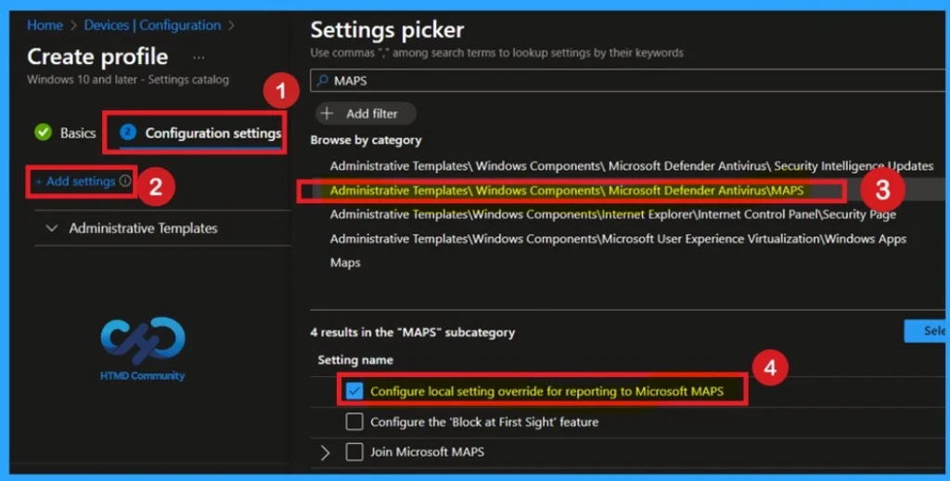The image size is (950, 481).
Task: Select the Microsoft Defender Antivirus\MAPS category
Action: tap(567, 190)
